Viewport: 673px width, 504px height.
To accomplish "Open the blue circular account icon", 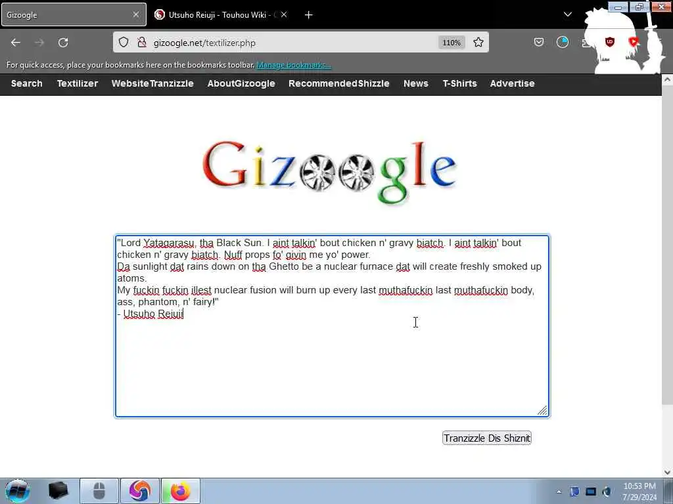I will tap(563, 42).
